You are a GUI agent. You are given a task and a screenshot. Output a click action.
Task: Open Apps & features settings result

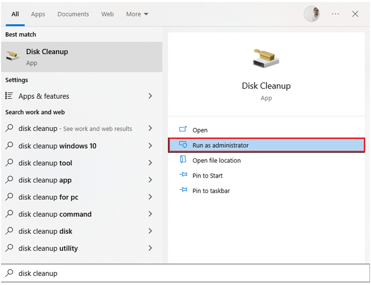82,96
